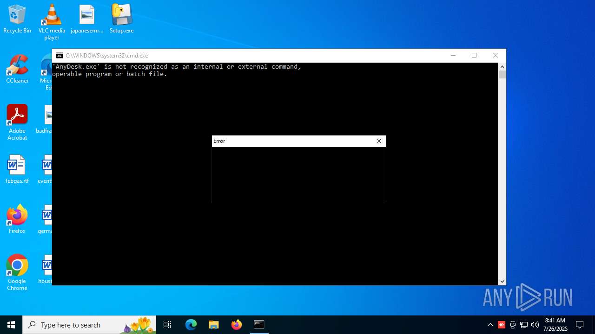Open Task View on the taskbar

pyautogui.click(x=167, y=325)
